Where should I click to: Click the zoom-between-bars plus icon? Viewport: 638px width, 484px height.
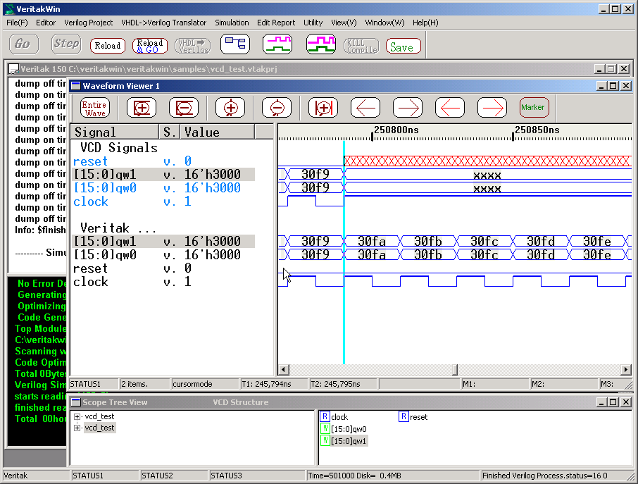323,108
